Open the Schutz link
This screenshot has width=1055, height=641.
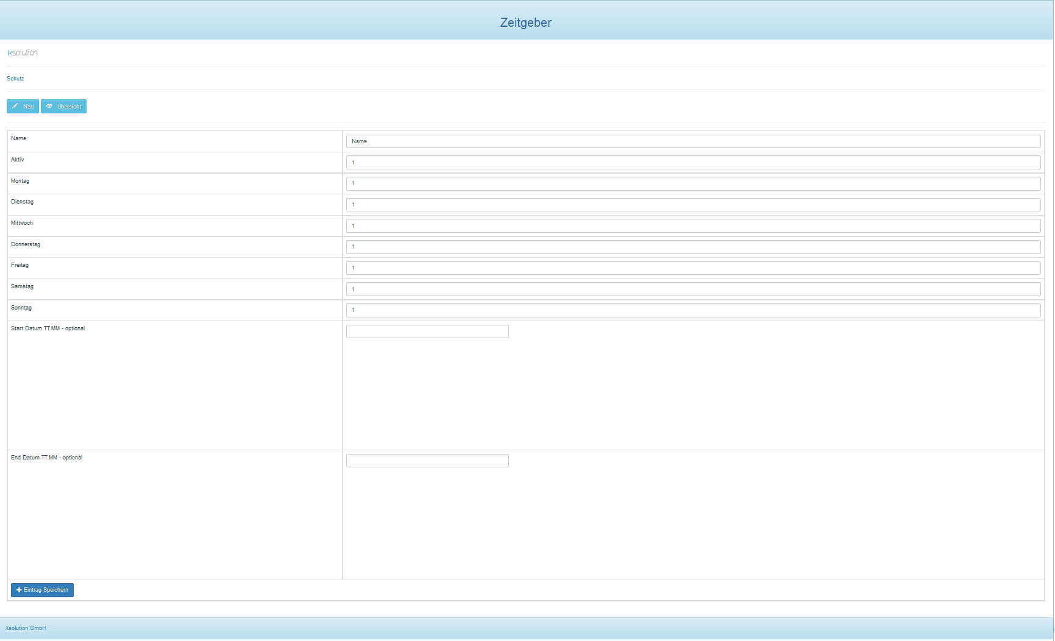(15, 79)
